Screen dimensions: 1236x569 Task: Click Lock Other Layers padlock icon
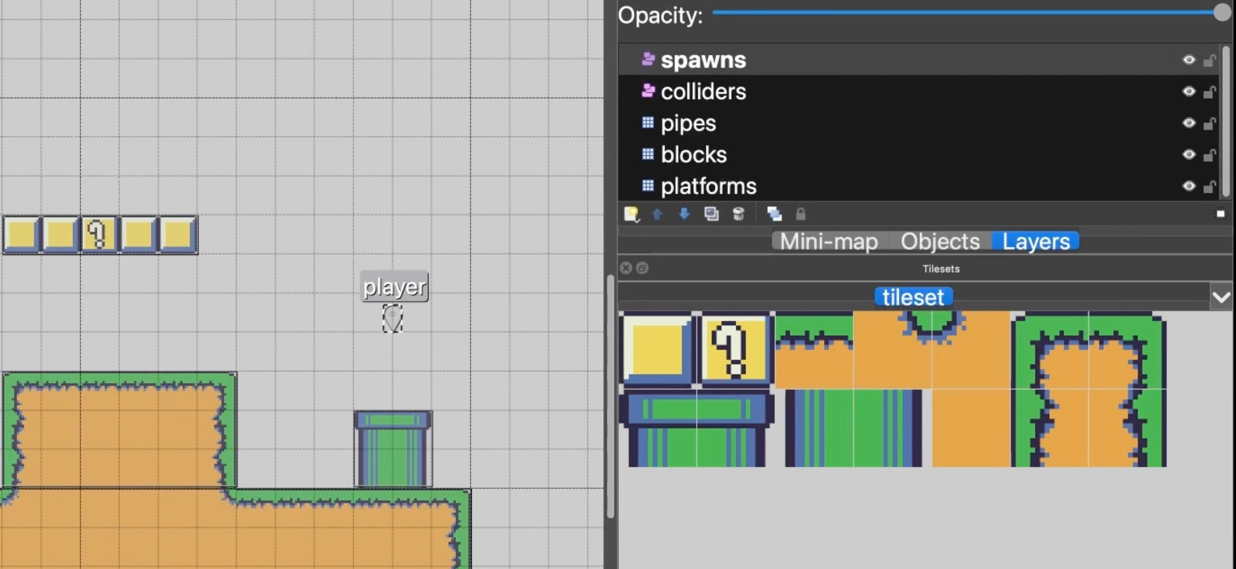(800, 214)
